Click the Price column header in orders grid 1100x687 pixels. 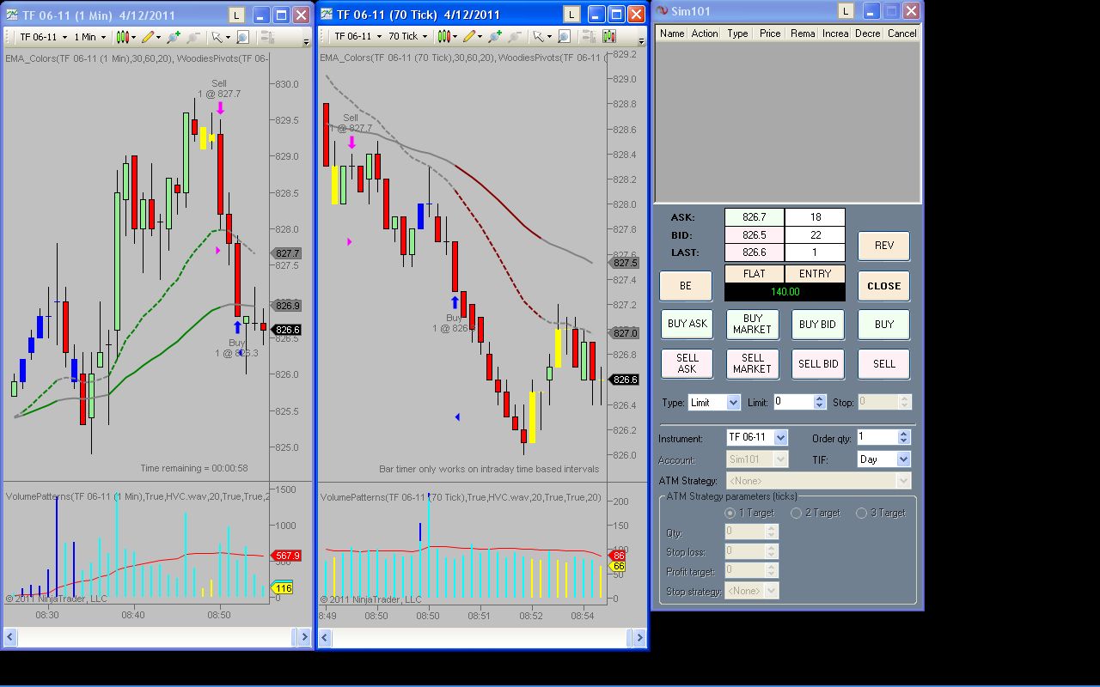pos(770,33)
